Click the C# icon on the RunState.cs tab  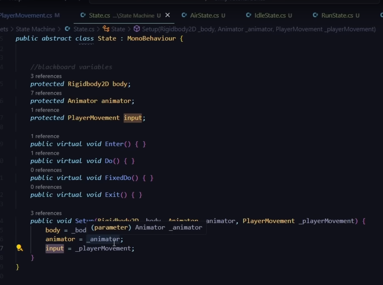(315, 15)
